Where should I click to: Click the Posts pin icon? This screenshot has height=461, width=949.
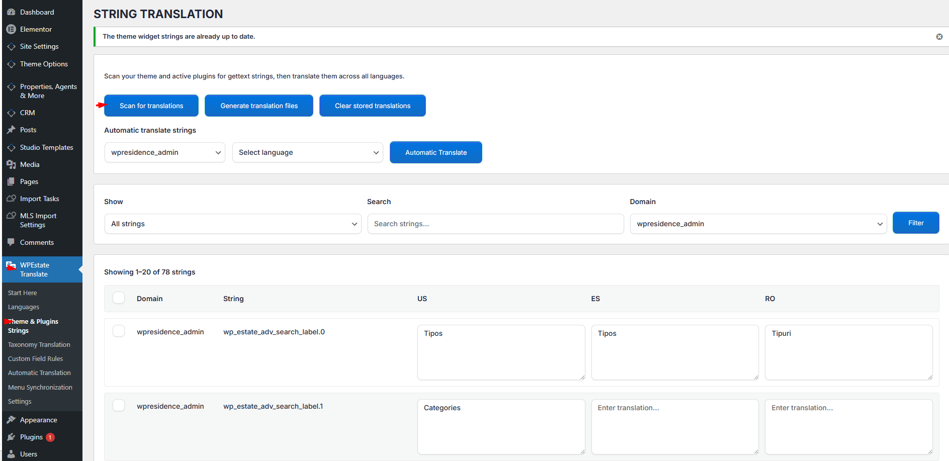(x=11, y=130)
